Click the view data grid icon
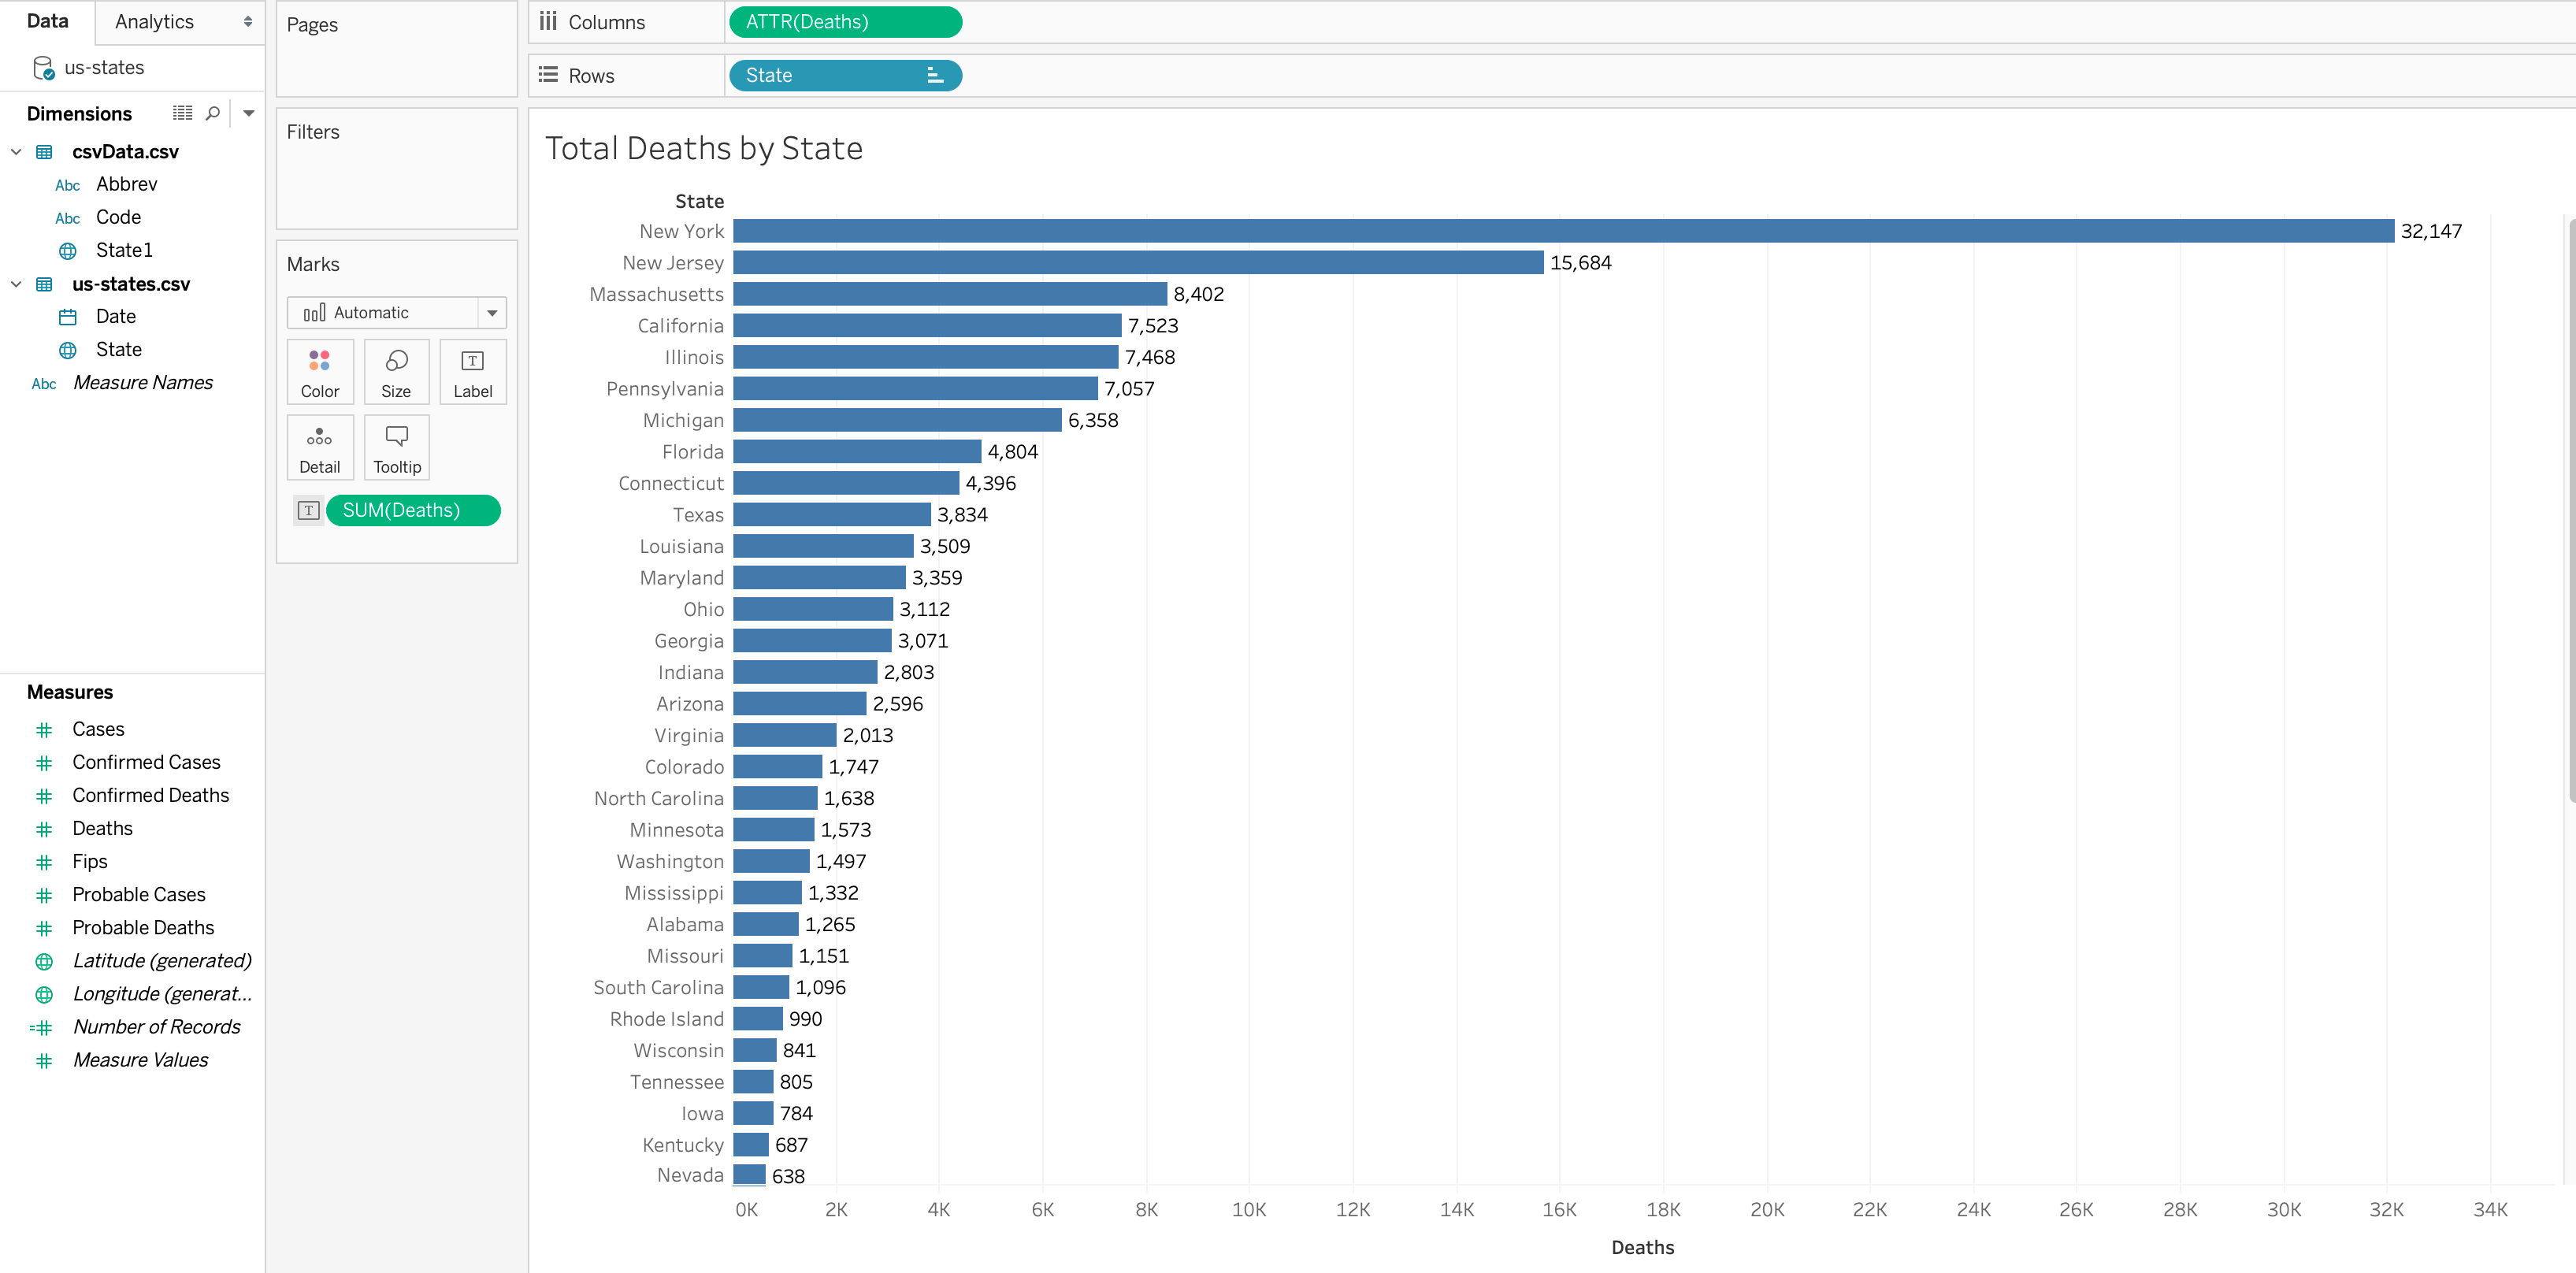The image size is (2576, 1273). tap(182, 113)
